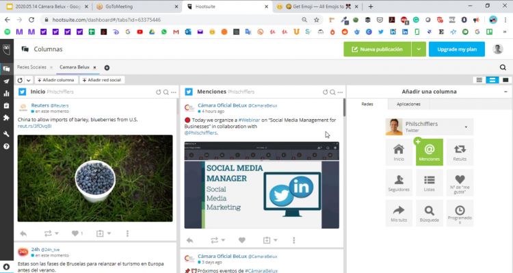The width and height of the screenshot is (513, 273).
Task: Add Inicio home stream tile
Action: pyautogui.click(x=399, y=152)
